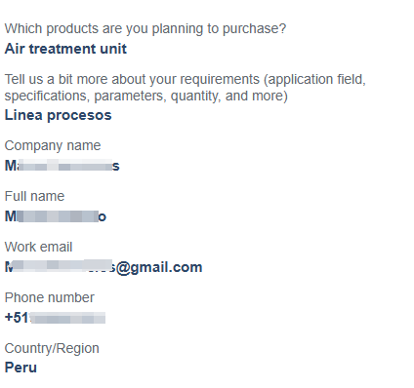
Task: Click the blurred part of the email address
Action: [61, 266]
